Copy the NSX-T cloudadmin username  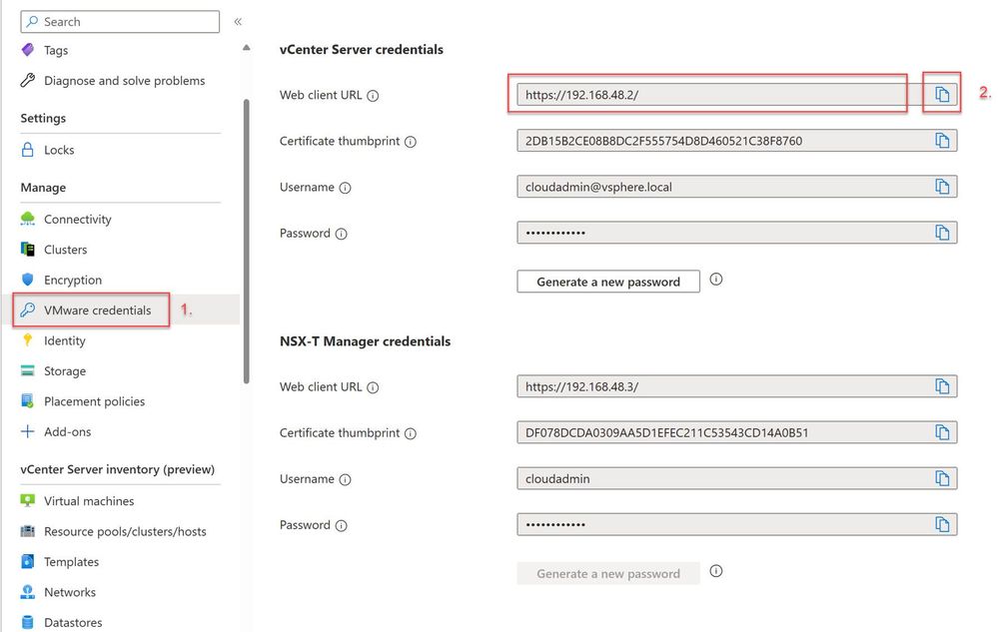[x=941, y=478]
